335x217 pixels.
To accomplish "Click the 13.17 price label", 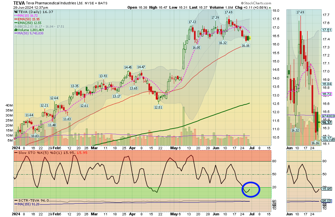I will 117,96.
